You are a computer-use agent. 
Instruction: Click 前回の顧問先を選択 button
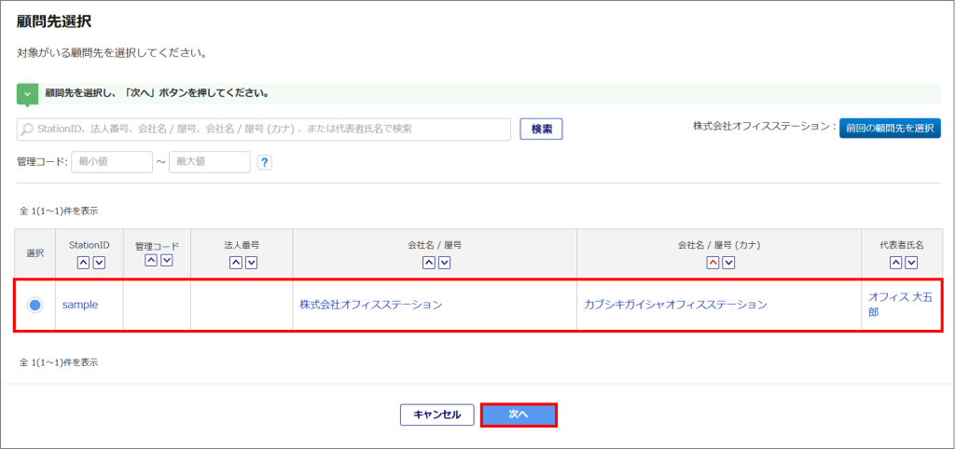890,128
